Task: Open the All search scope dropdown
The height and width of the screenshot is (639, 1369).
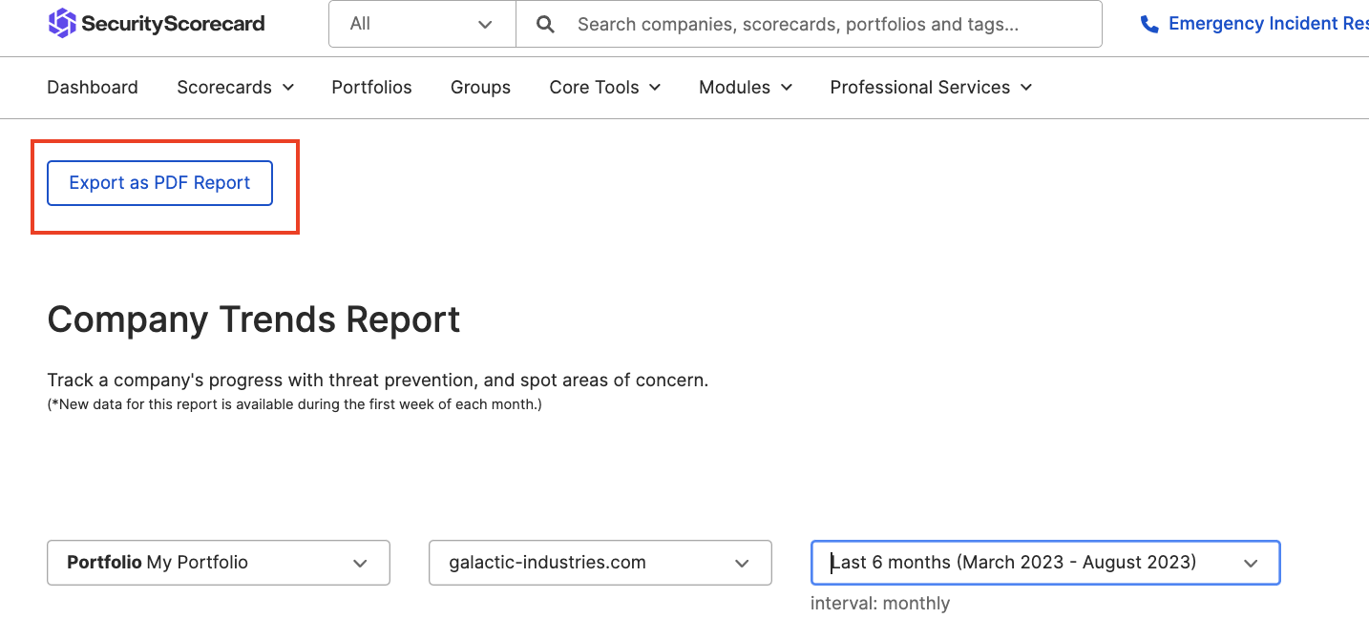Action: point(422,24)
